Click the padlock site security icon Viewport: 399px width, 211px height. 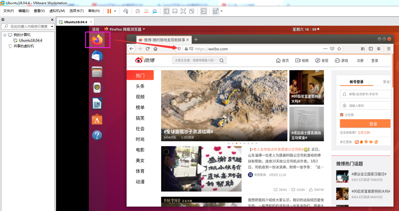186,49
